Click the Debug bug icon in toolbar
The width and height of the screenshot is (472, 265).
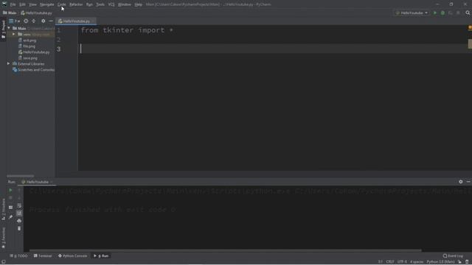(x=442, y=13)
